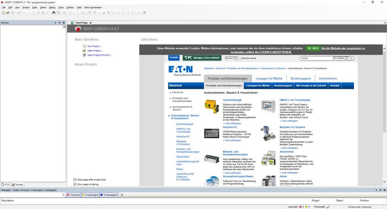387x209 pixels.
Task: Expand Liste aufklappen under HMI/PLC mit Touchdisplay
Action: 289,121
